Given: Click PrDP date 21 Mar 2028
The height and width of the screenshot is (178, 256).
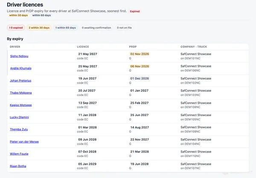Looking at the screenshot, I should point(140,152).
